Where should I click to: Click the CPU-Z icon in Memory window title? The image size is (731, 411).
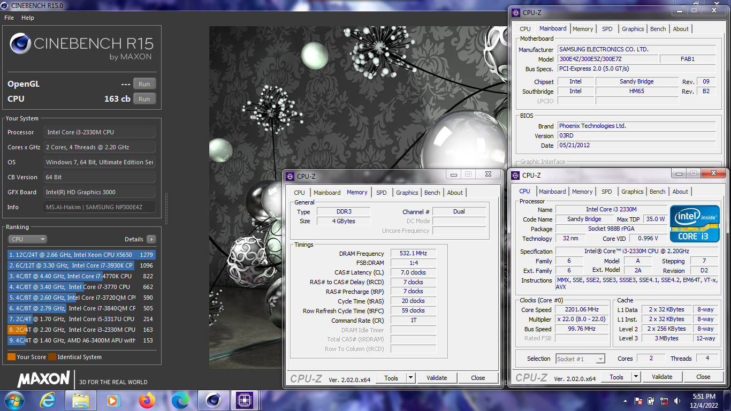coord(290,176)
